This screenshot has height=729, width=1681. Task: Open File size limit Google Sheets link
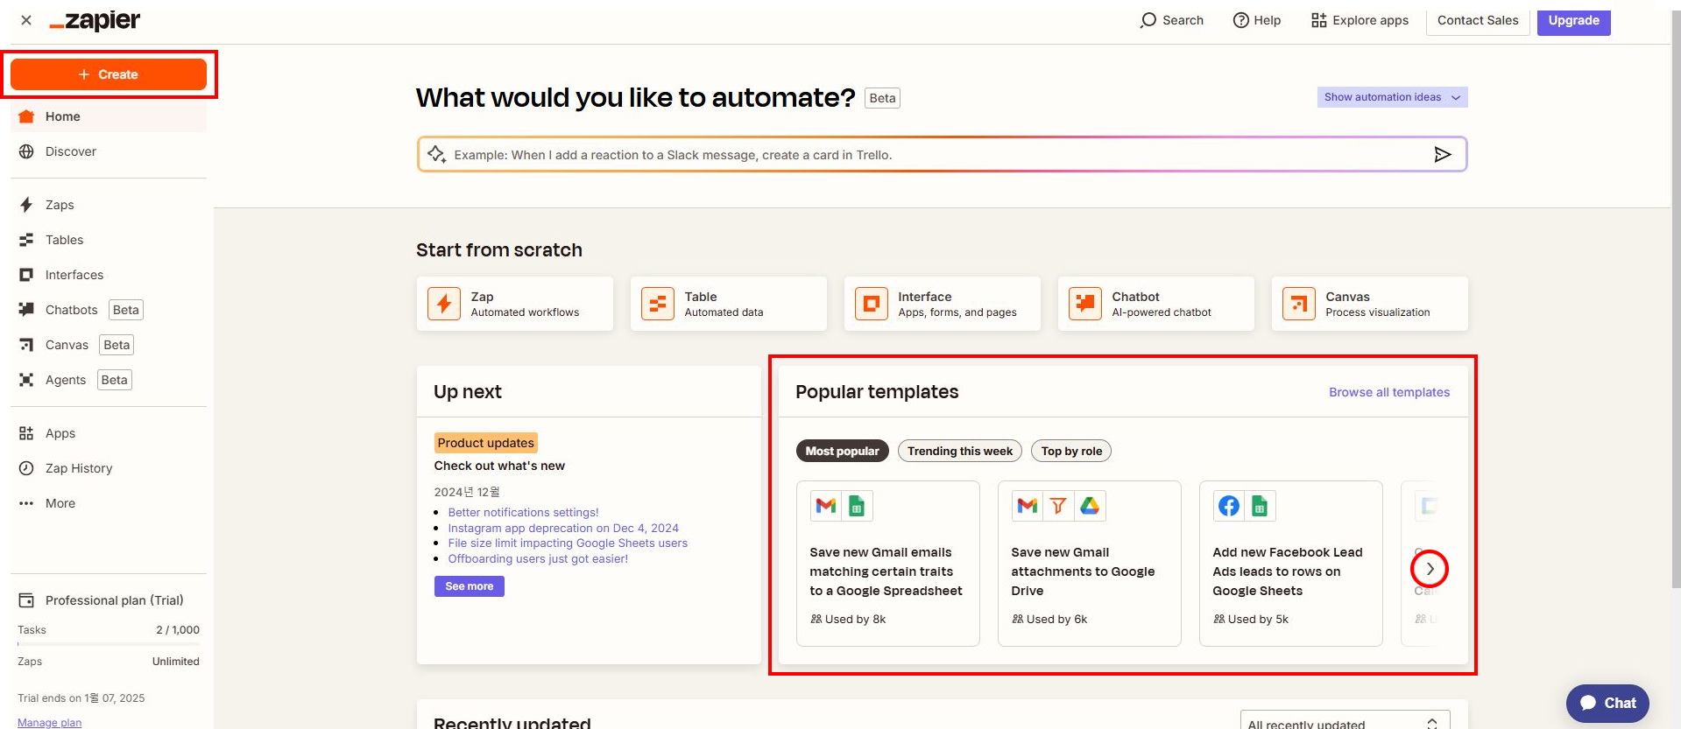[x=568, y=543]
